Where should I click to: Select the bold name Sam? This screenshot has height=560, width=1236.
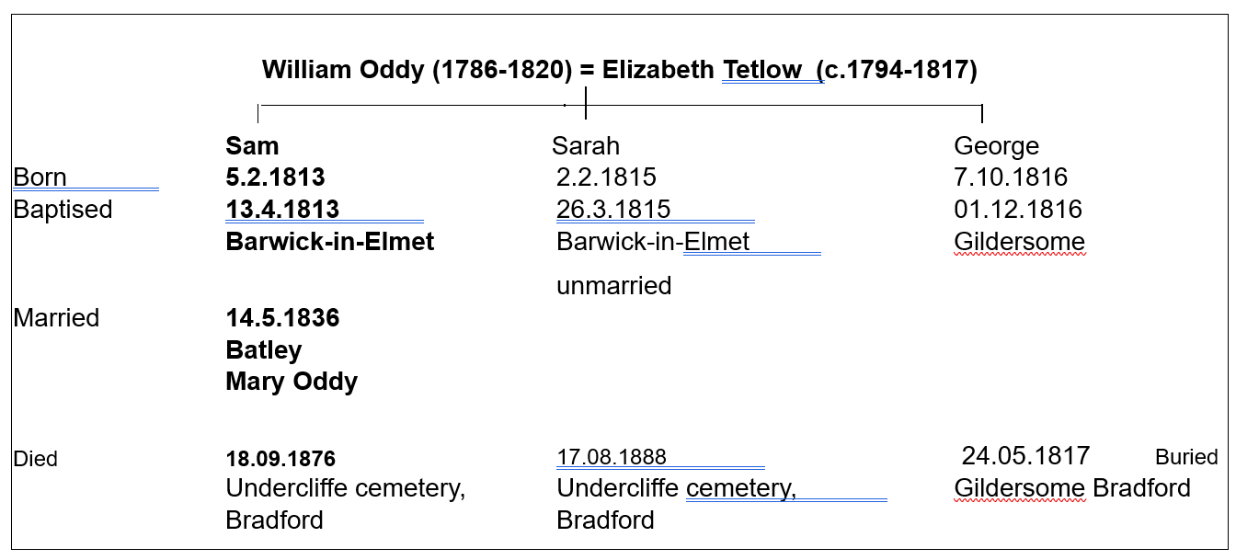click(252, 146)
